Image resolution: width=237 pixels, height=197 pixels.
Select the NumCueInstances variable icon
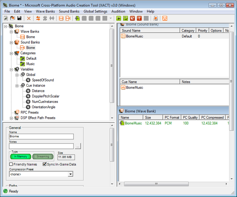pos(28,102)
